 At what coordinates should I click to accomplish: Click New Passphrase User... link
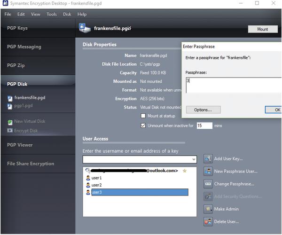235,172
